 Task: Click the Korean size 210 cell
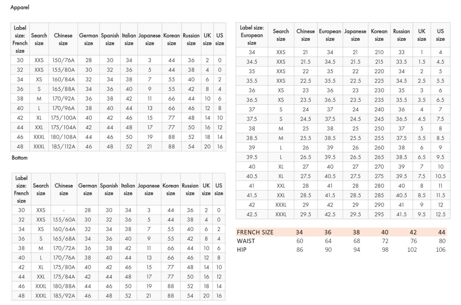tap(379, 52)
